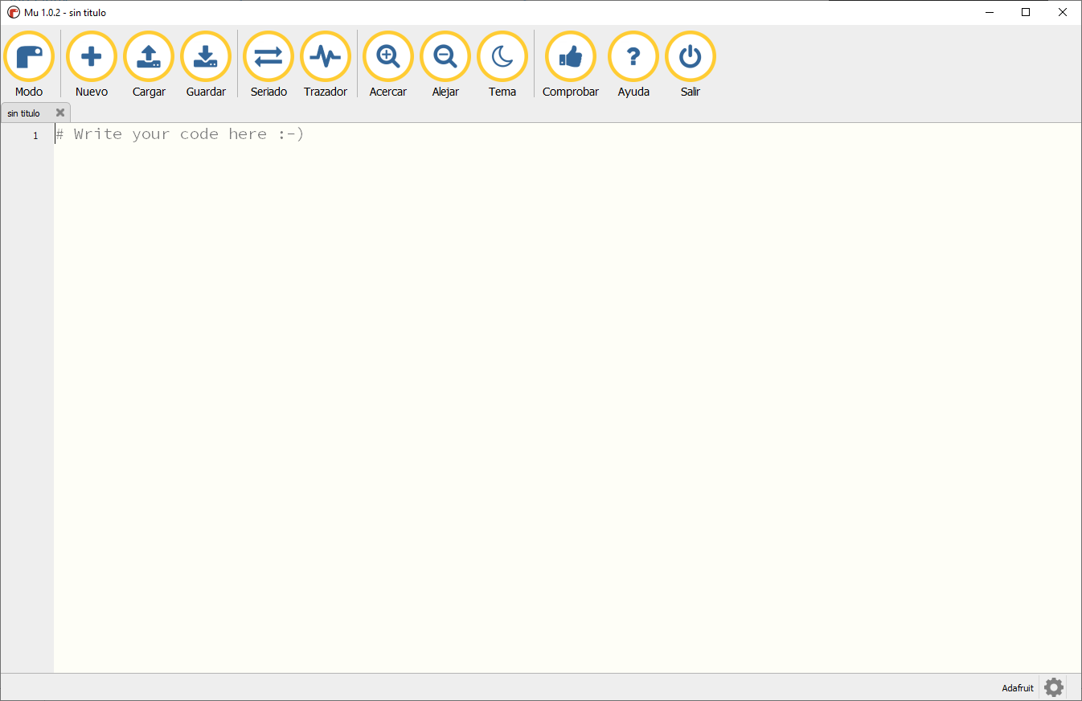Check code with Comprobar thumbs-up
Screen dimensions: 1082x701
[571, 64]
